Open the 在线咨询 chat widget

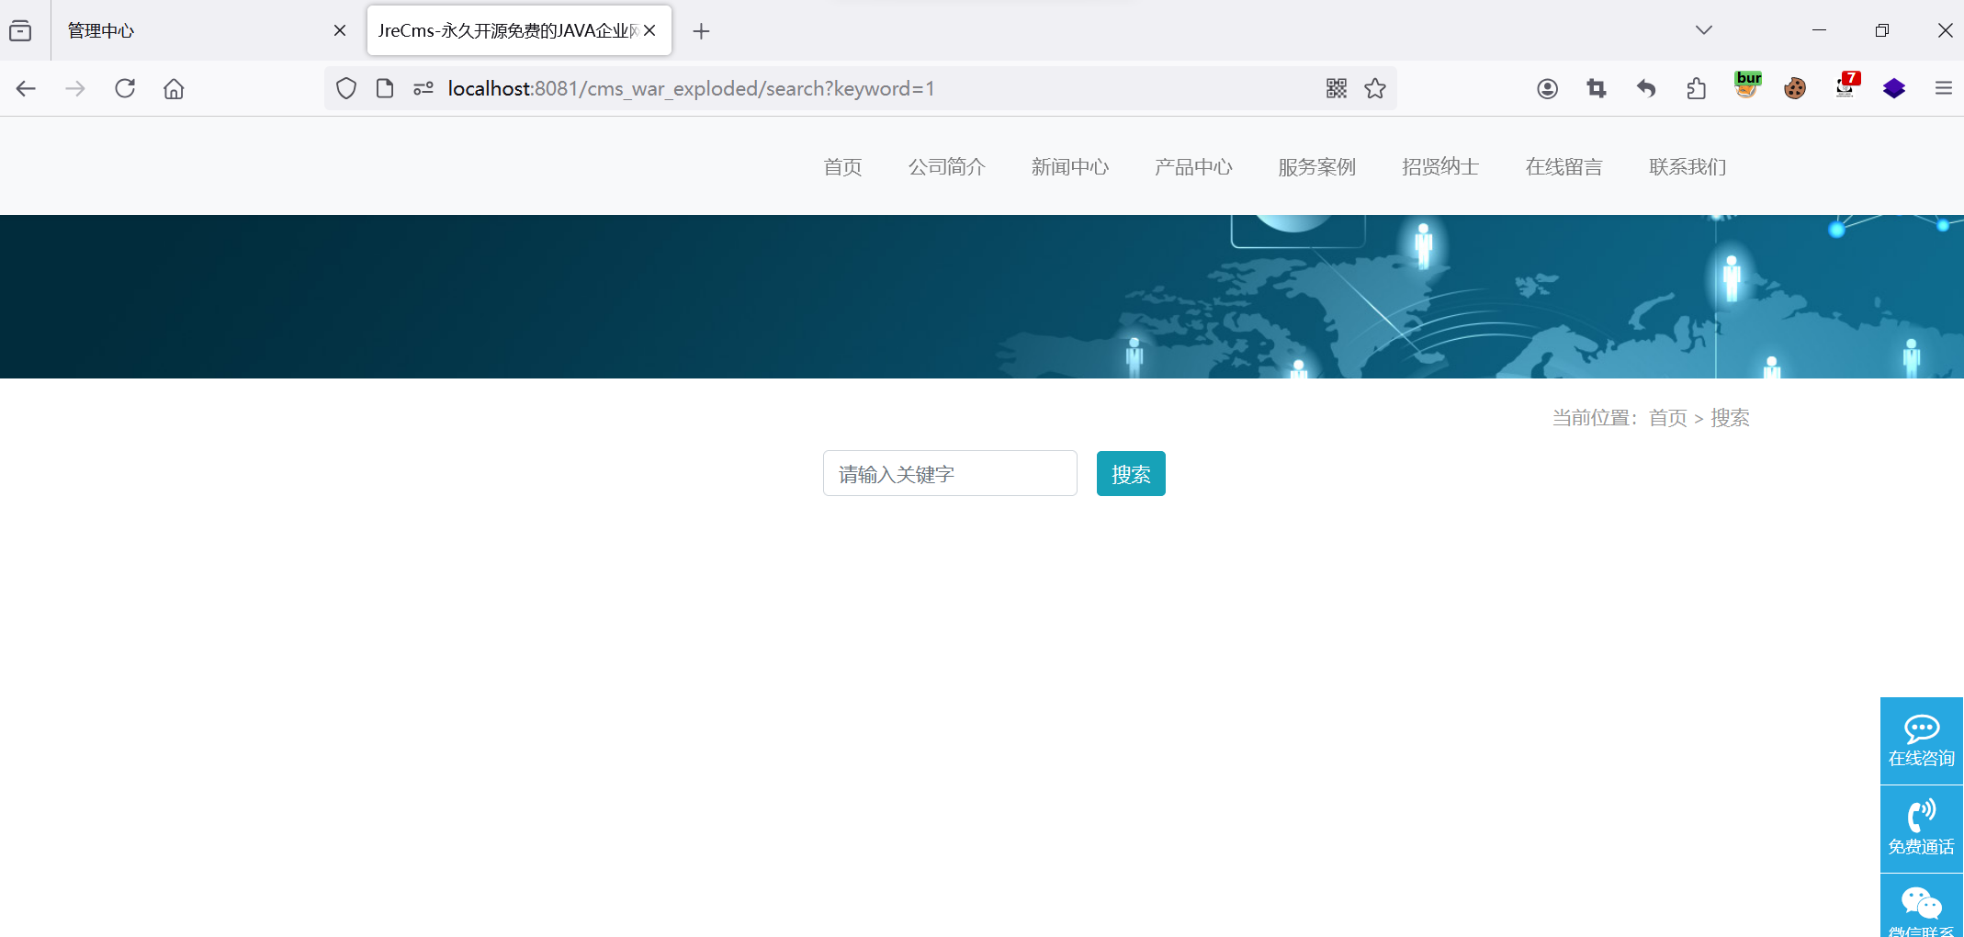[1922, 740]
